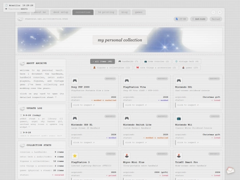Click the 'curated' status in Collection Stats
Viewport: 240px width, 180px height.
coord(58,175)
